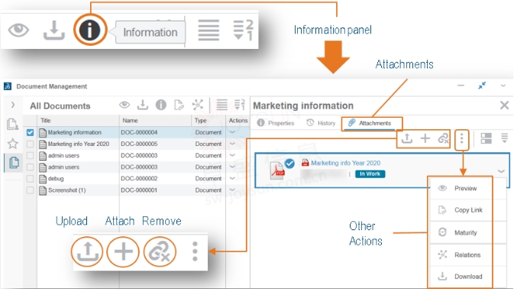Tick the checkbox for the debug document
The image size is (514, 289).
pos(30,179)
